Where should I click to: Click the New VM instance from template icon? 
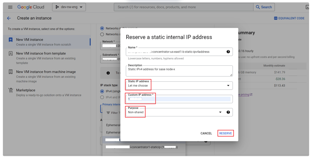click(11, 54)
